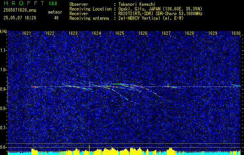Click the 0.6 frequency axis label
Screen dimensions: 244x155
click(x=3, y=147)
